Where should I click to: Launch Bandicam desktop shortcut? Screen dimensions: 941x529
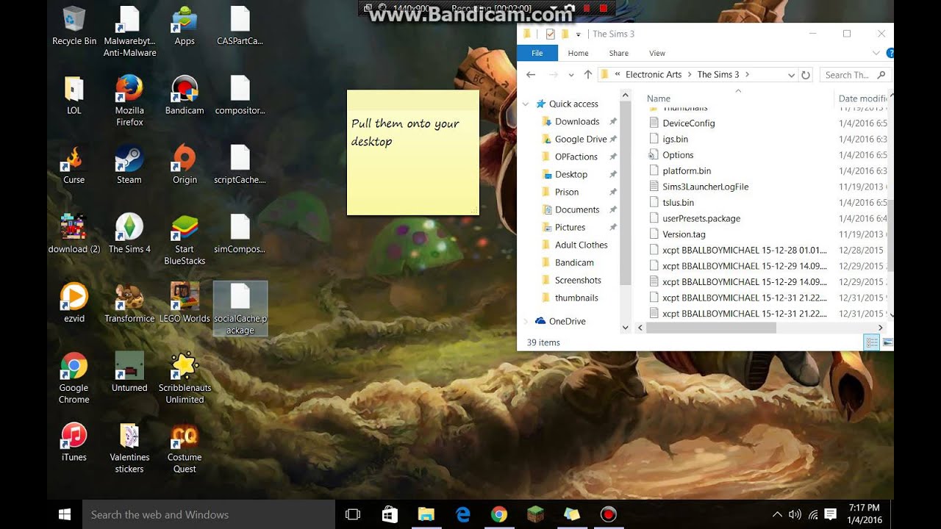click(x=185, y=96)
